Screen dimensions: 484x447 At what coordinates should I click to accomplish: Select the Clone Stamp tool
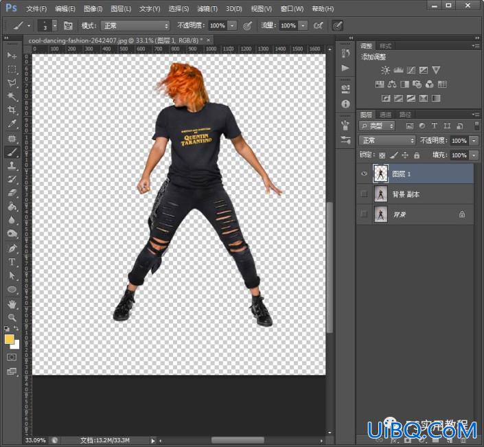pyautogui.click(x=12, y=165)
